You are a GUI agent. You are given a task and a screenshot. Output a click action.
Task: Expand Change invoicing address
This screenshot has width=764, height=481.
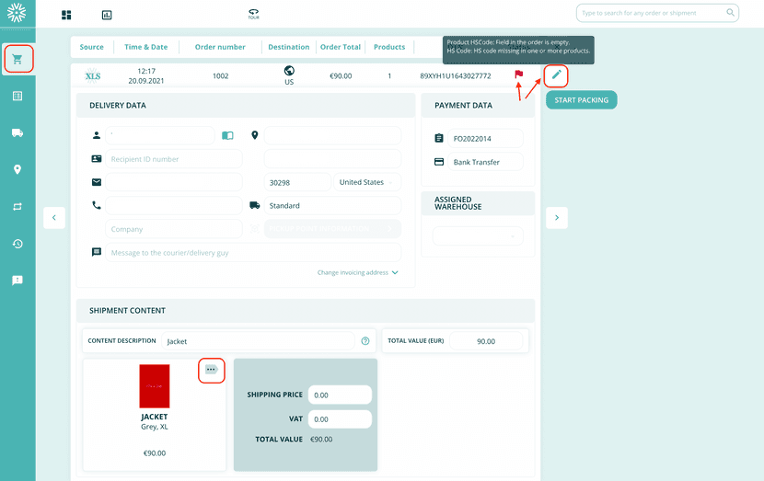pyautogui.click(x=358, y=272)
